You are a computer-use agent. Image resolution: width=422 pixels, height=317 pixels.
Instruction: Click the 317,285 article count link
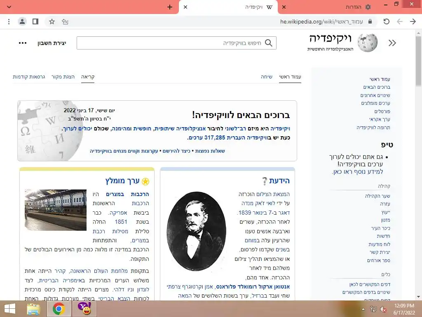coord(214,137)
